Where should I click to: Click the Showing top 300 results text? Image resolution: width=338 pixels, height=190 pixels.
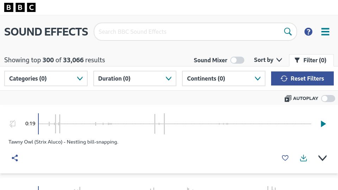click(55, 60)
